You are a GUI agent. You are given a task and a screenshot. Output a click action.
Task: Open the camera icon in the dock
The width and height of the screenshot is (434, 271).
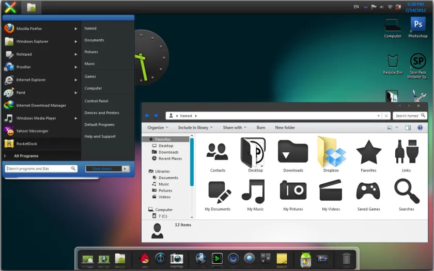[x=177, y=259]
